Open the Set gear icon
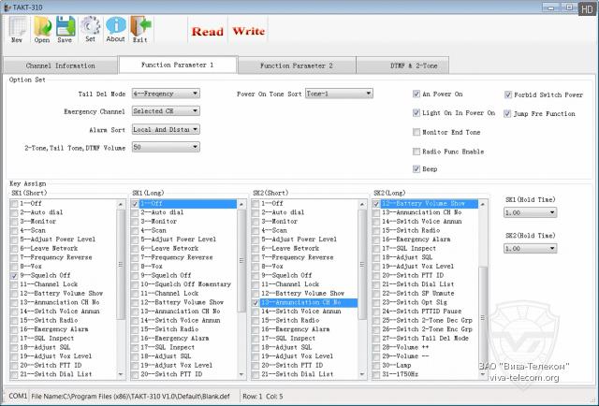 pos(90,29)
